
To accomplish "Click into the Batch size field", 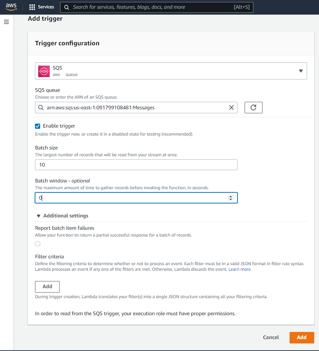I will [136, 165].
